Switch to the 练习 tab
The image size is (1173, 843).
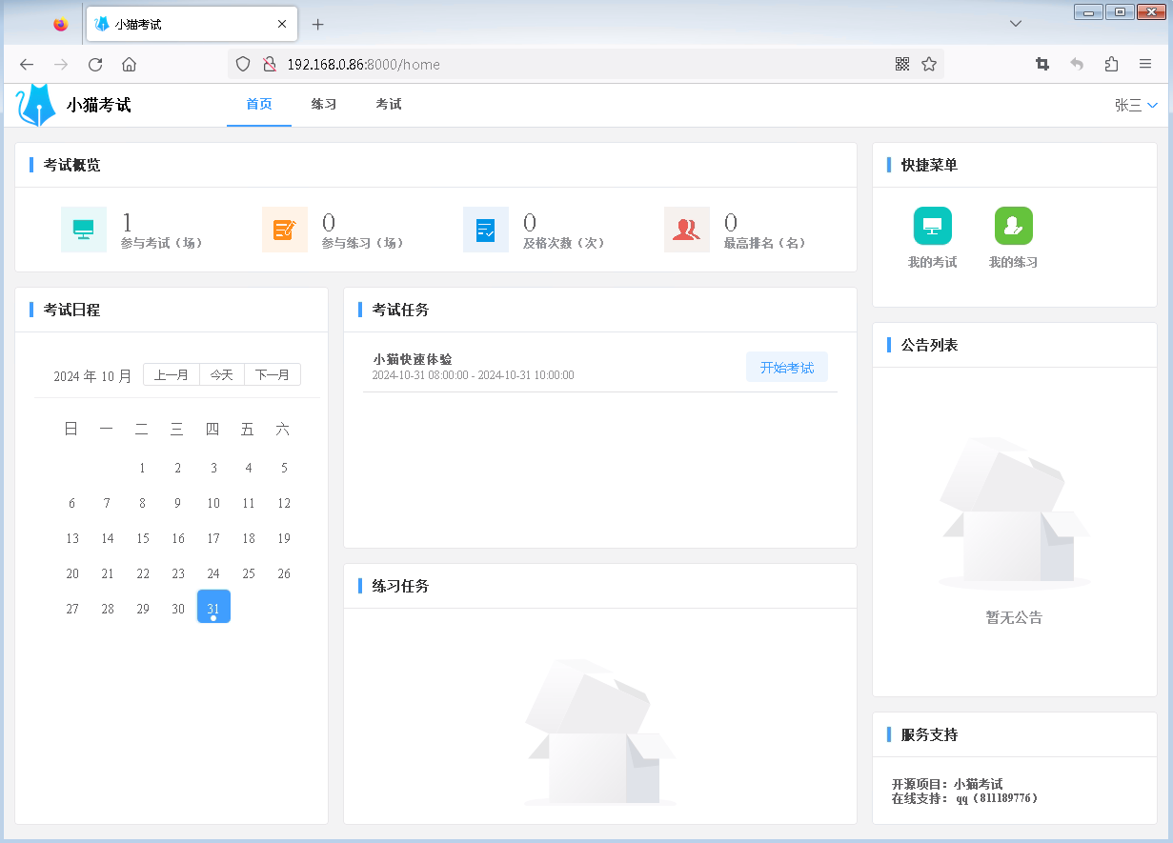click(323, 105)
